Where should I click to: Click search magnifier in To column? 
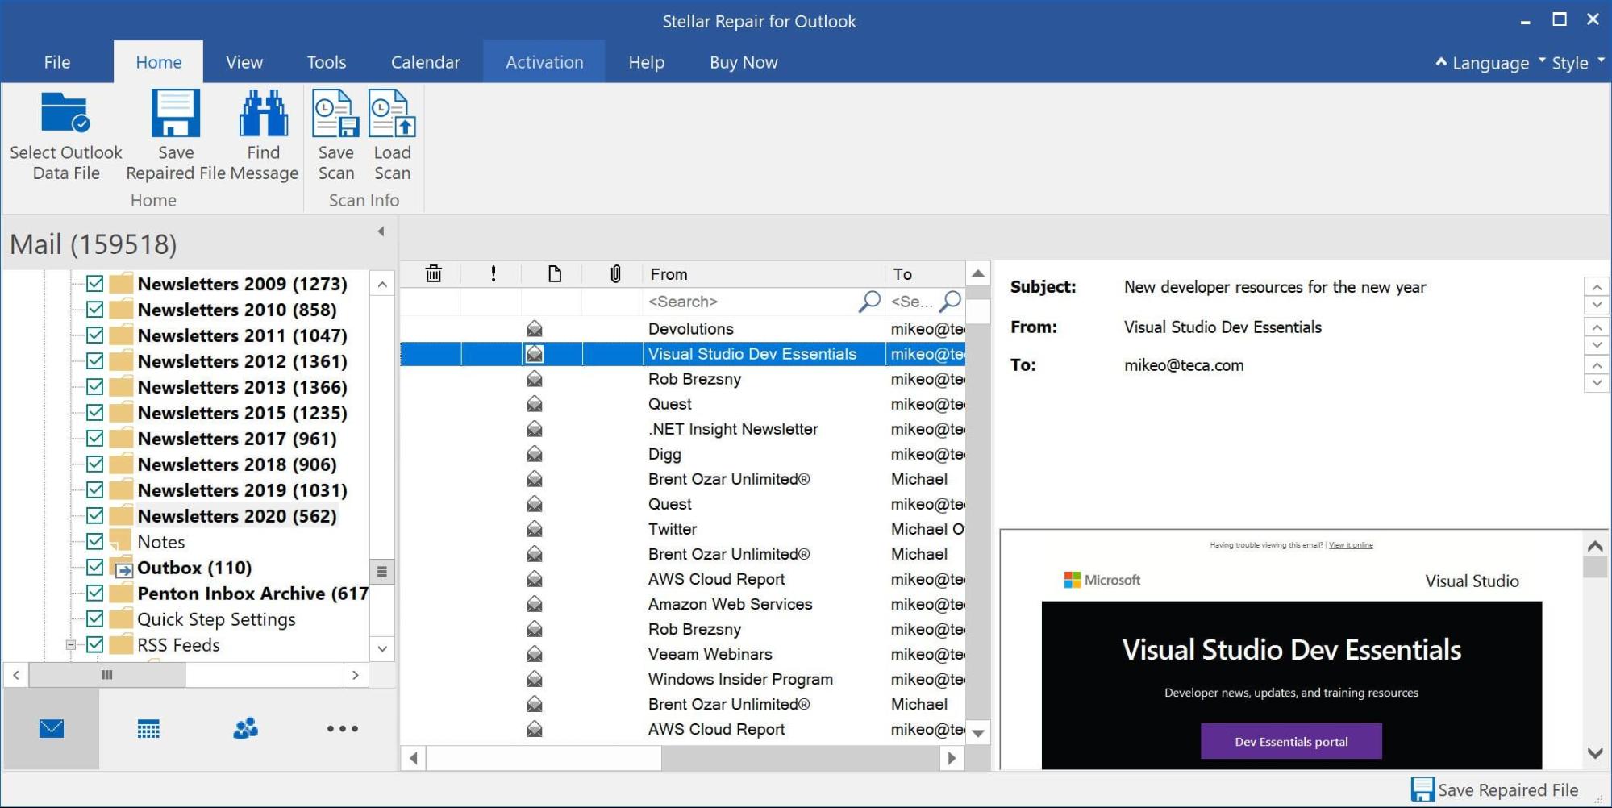[x=952, y=302]
